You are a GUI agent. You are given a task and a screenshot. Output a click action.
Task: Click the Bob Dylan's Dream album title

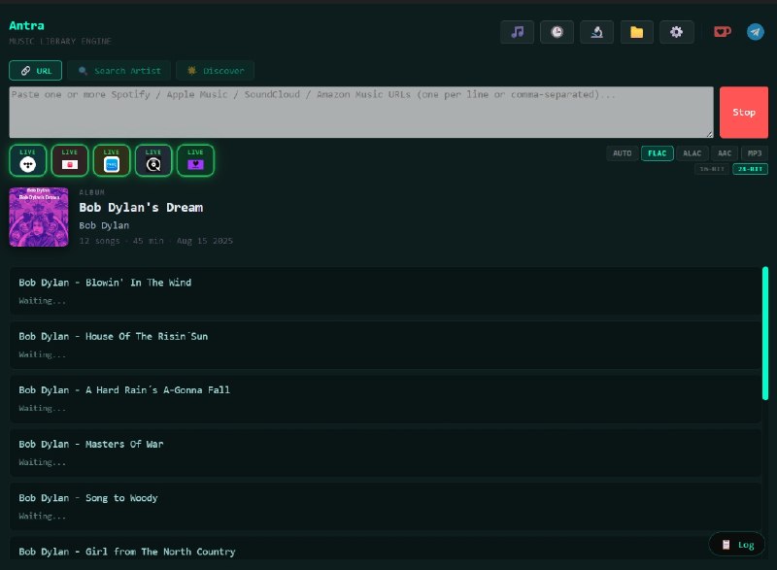click(x=141, y=208)
